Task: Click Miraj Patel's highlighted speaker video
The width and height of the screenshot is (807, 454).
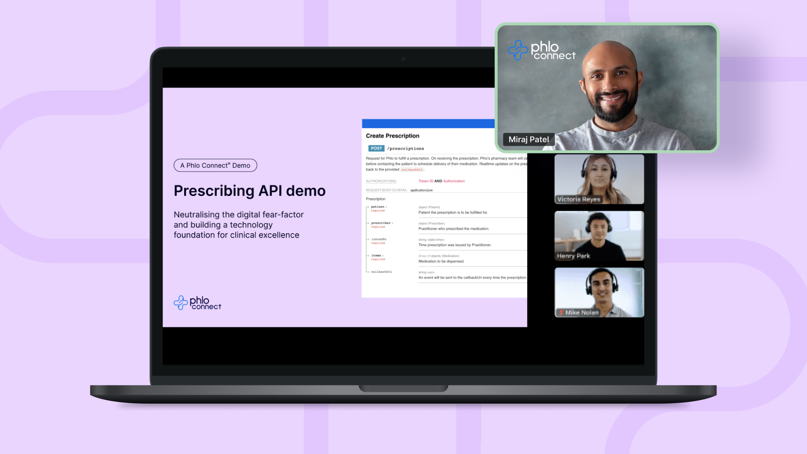Action: [607, 87]
